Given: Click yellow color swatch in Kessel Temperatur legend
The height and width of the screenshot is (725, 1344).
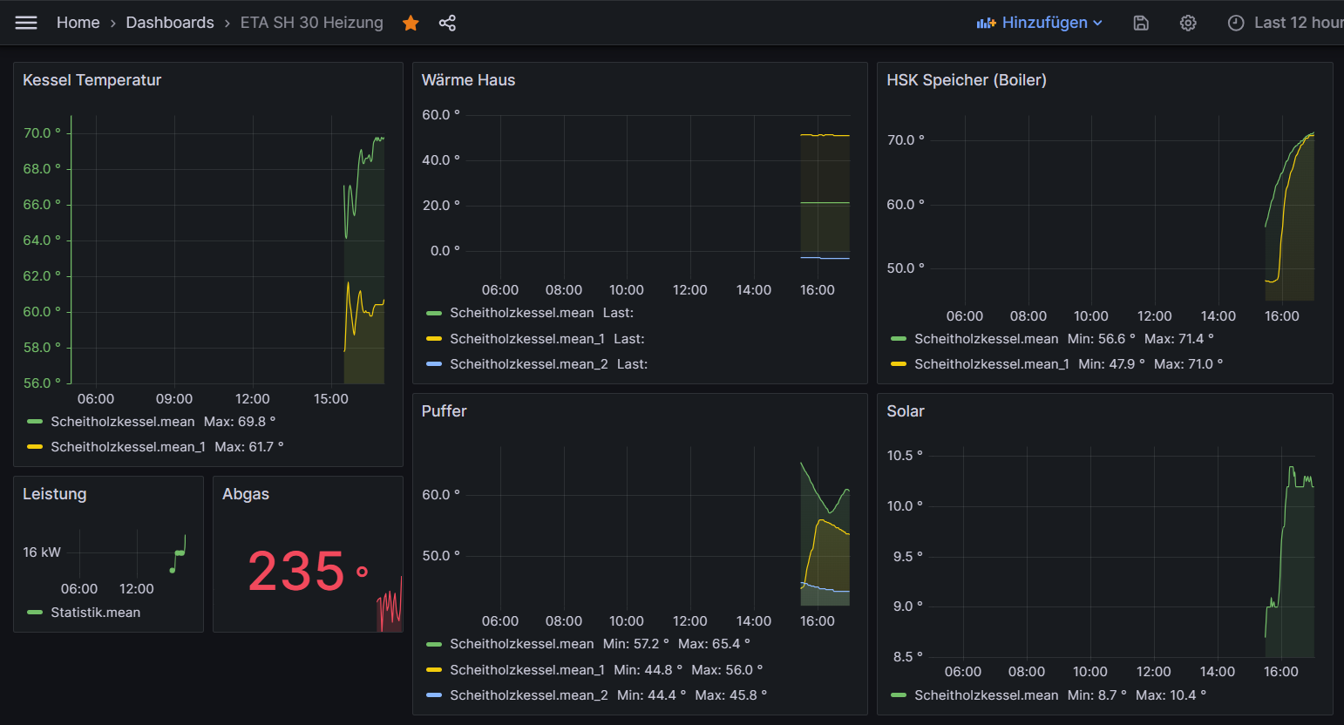Looking at the screenshot, I should [35, 447].
